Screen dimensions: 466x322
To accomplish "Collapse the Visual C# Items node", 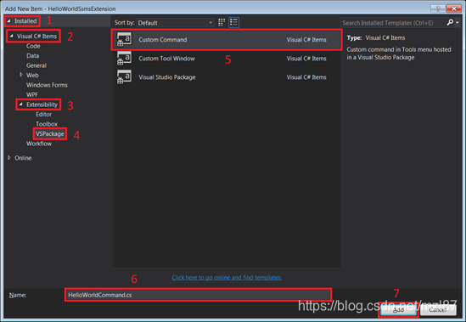I will (x=12, y=36).
